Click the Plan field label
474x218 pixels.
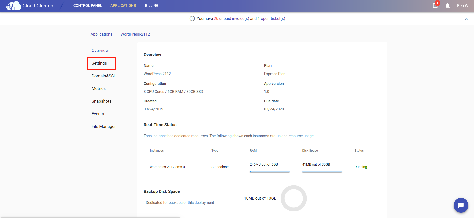pos(268,66)
